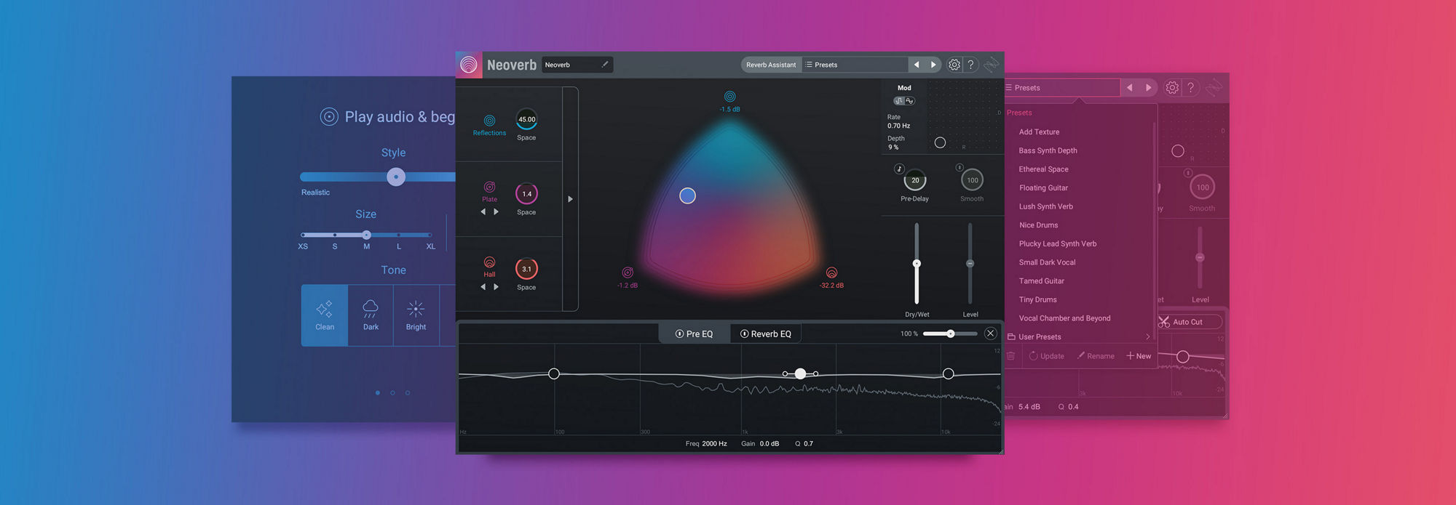Switch to Reverb EQ tab
The height and width of the screenshot is (505, 1456).
click(x=766, y=334)
